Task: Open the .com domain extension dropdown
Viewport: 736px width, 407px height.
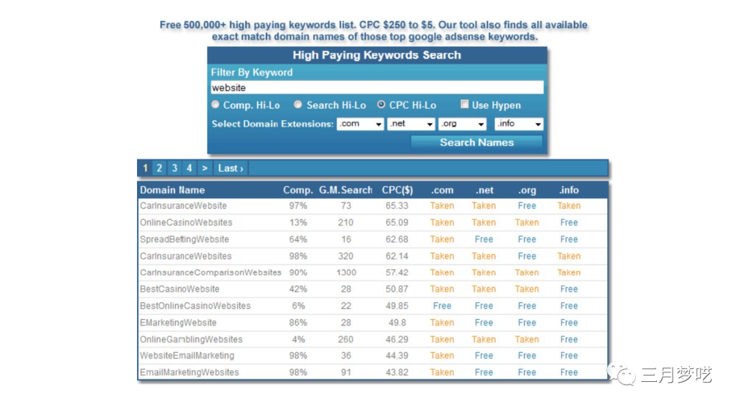Action: coord(361,124)
